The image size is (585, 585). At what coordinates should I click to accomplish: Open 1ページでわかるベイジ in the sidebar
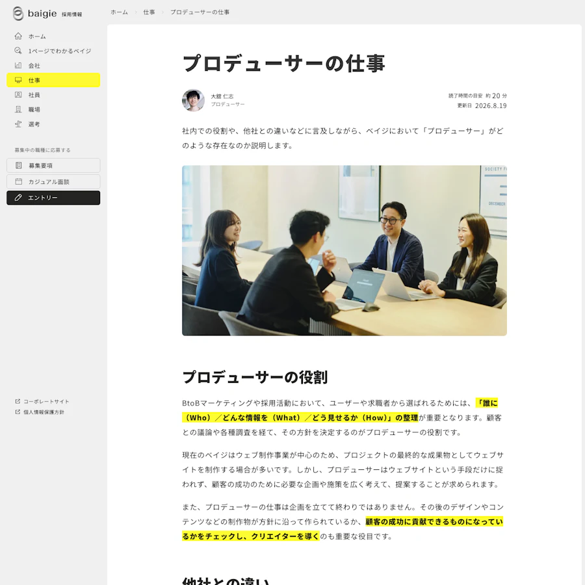[53, 51]
